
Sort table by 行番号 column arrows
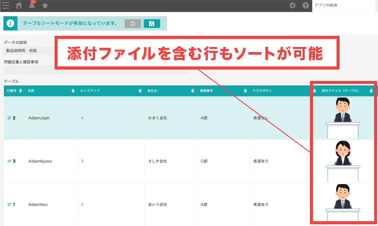click(x=21, y=91)
